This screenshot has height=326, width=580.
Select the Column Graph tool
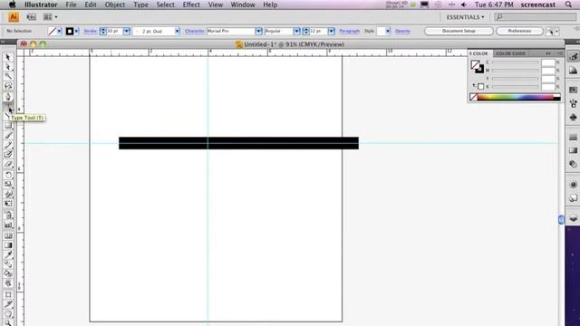[8, 225]
